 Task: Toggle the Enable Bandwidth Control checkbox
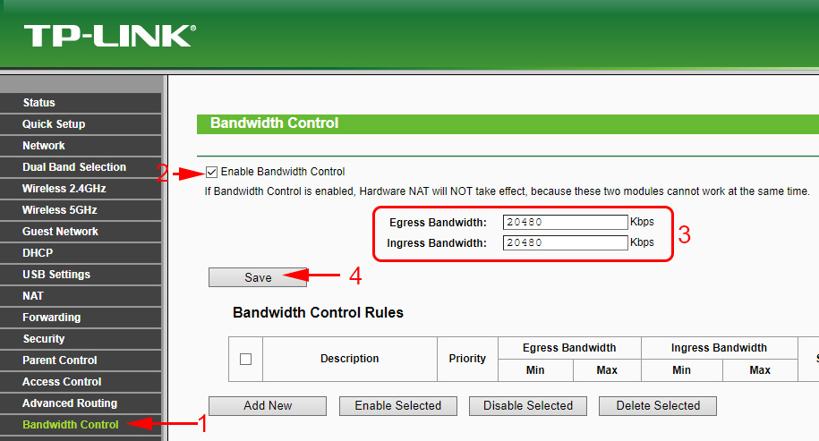211,172
